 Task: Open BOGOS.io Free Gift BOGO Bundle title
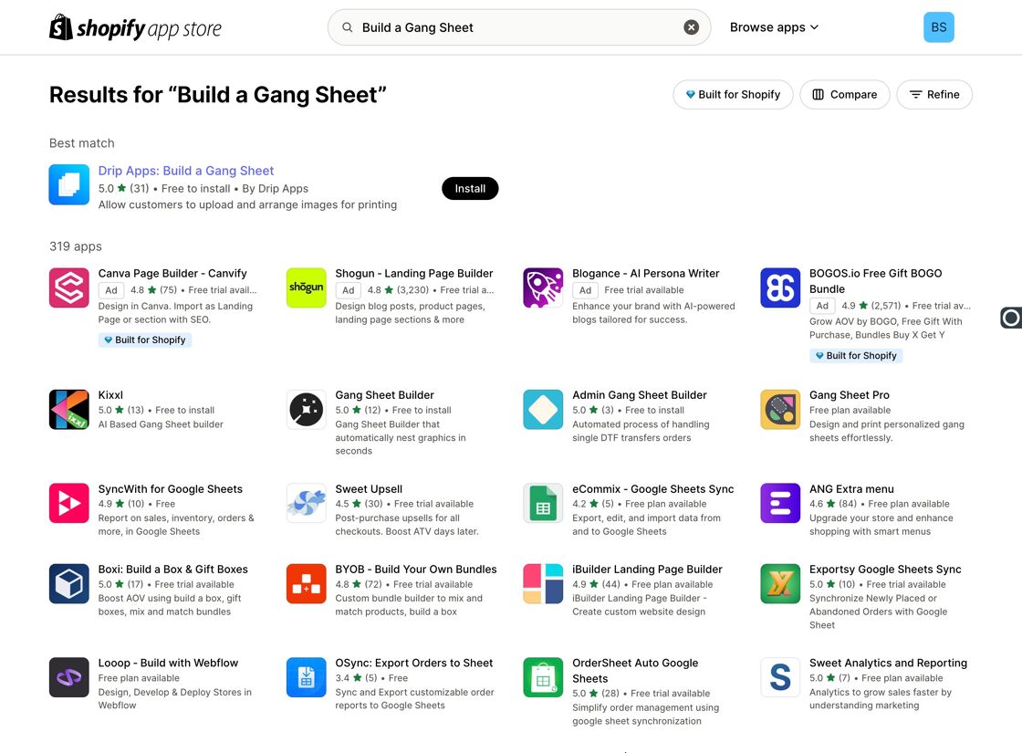[x=875, y=281]
